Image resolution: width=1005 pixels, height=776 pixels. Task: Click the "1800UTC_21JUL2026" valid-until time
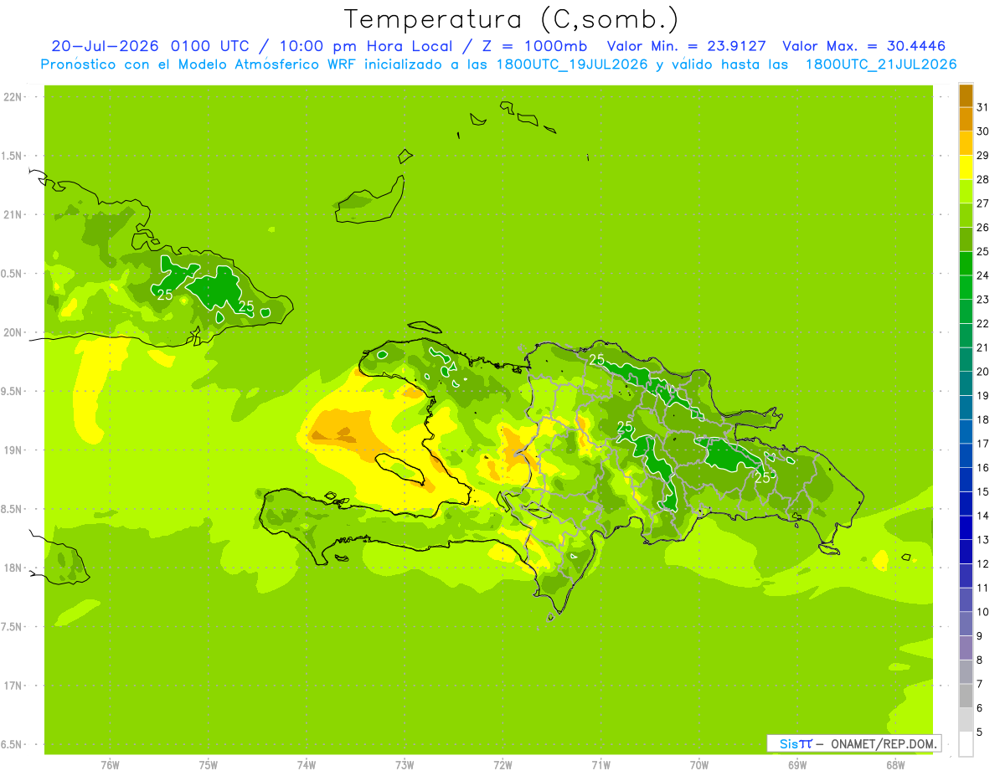[x=881, y=64]
